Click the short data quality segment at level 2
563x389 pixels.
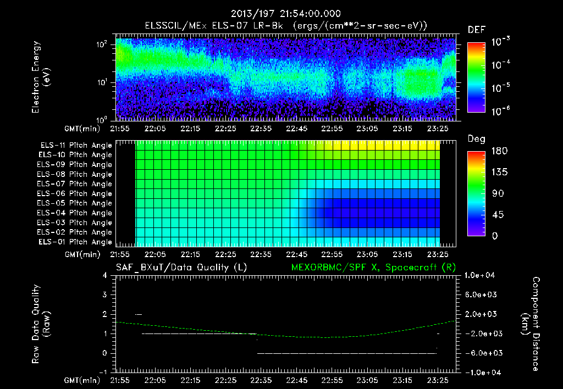tap(139, 315)
